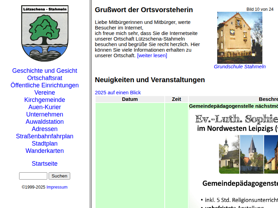Navigate to Unternehmen
Viewport: 278px width, 208px height.
[x=44, y=114]
